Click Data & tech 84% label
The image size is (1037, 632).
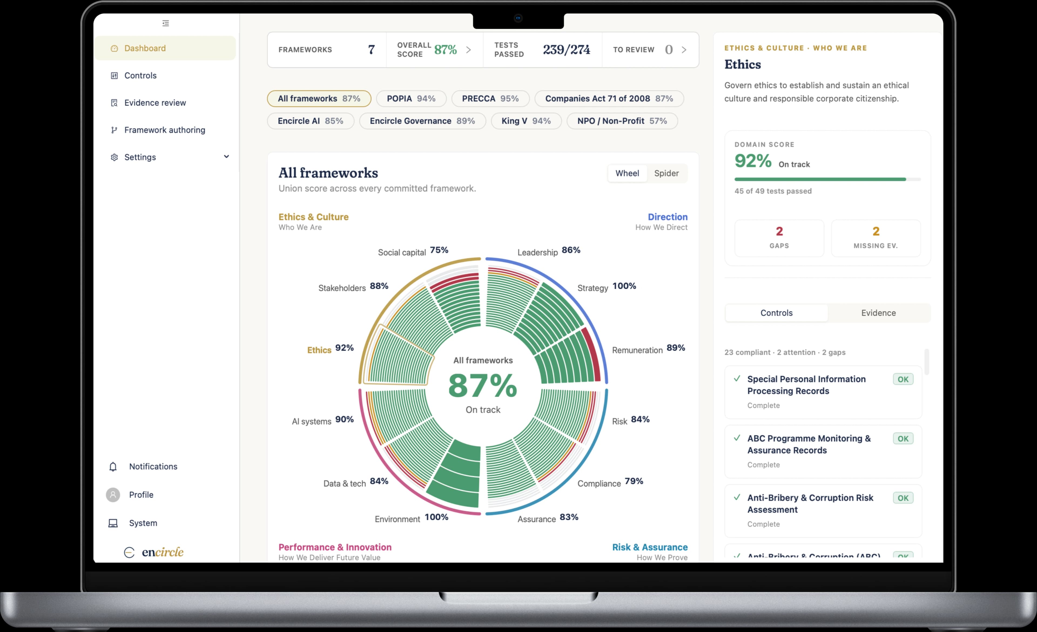click(x=356, y=482)
